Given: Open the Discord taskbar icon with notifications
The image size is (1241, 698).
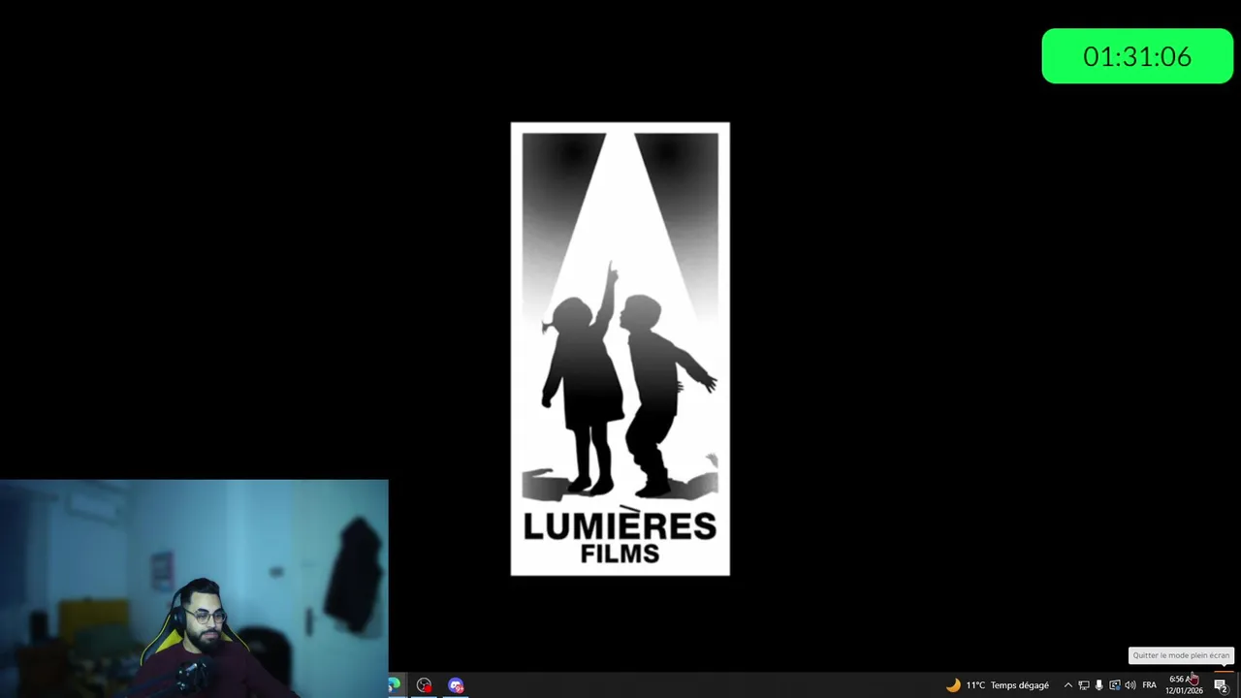Looking at the screenshot, I should pyautogui.click(x=456, y=685).
